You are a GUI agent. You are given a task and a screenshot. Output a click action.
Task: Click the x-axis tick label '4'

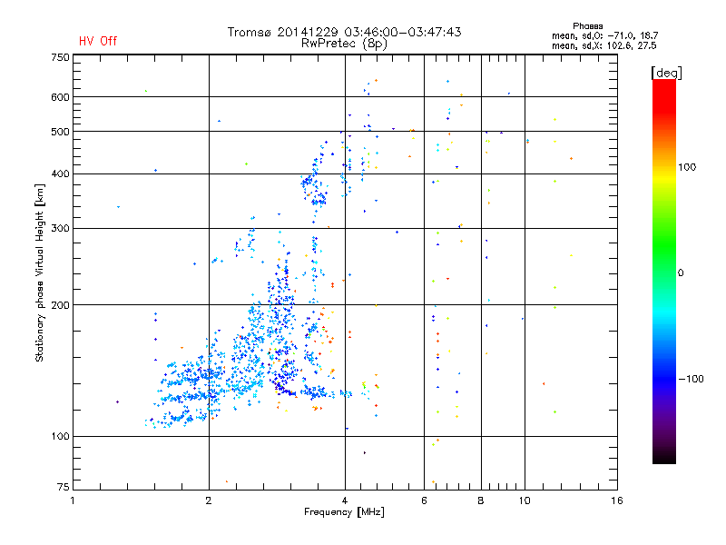point(345,500)
